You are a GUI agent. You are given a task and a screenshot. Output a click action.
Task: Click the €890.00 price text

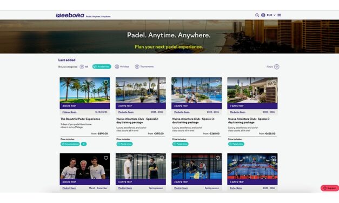coord(103,134)
